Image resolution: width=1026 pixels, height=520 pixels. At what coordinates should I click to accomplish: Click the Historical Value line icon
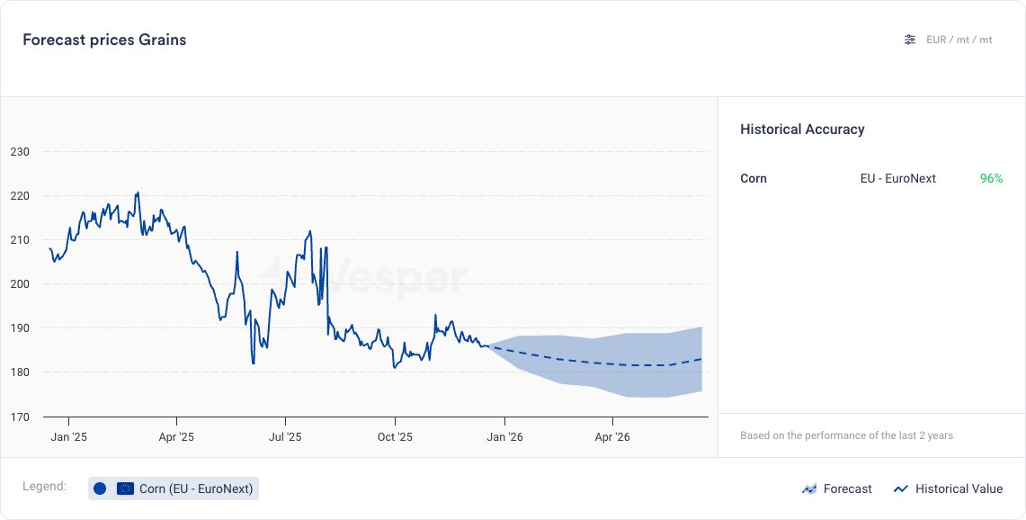900,489
